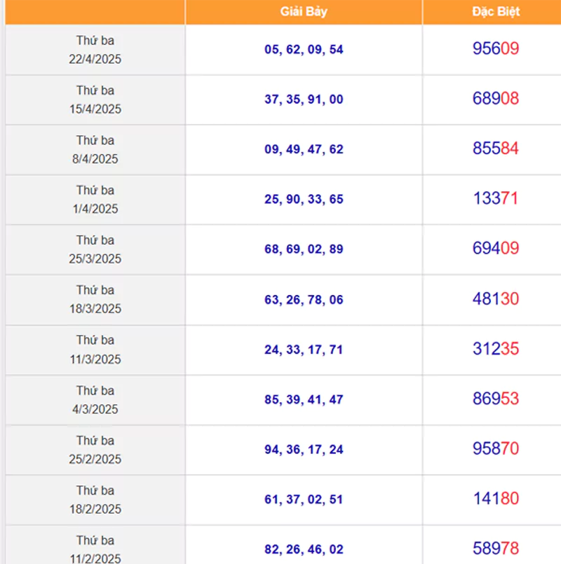
Task: Click special prize number 86953
Action: 495,399
